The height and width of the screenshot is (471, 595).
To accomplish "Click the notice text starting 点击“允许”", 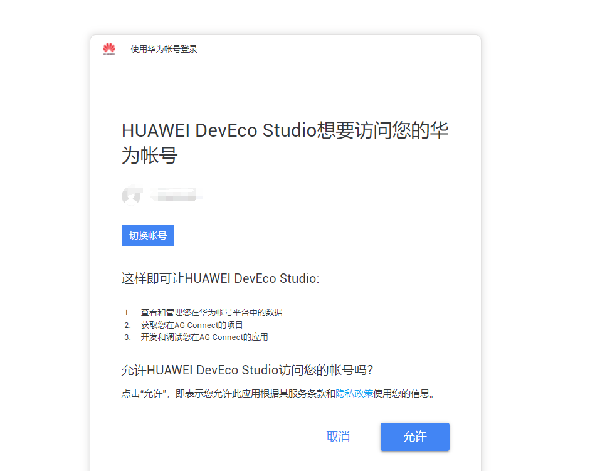I will [278, 394].
